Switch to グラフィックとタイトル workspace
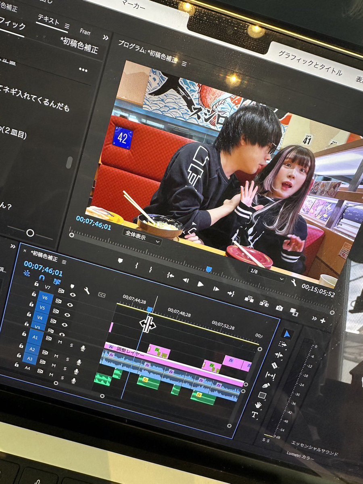Screen dimensions: 363x484 pyautogui.click(x=310, y=64)
